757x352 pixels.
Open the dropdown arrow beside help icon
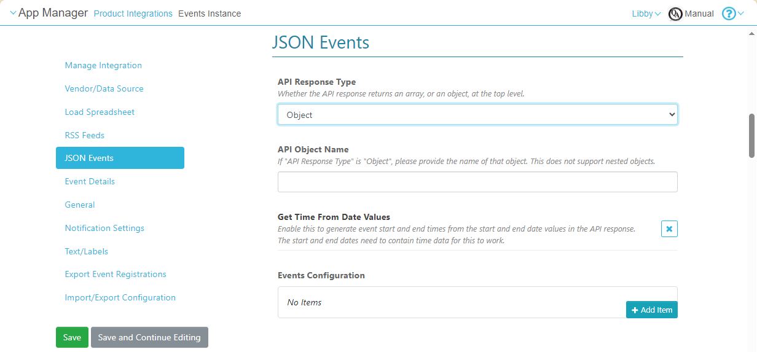click(x=740, y=14)
